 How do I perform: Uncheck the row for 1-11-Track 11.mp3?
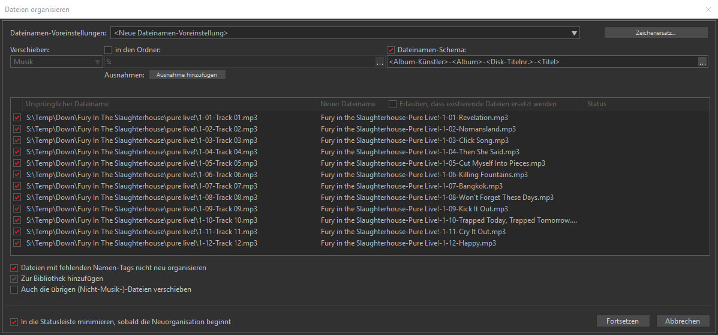click(17, 232)
